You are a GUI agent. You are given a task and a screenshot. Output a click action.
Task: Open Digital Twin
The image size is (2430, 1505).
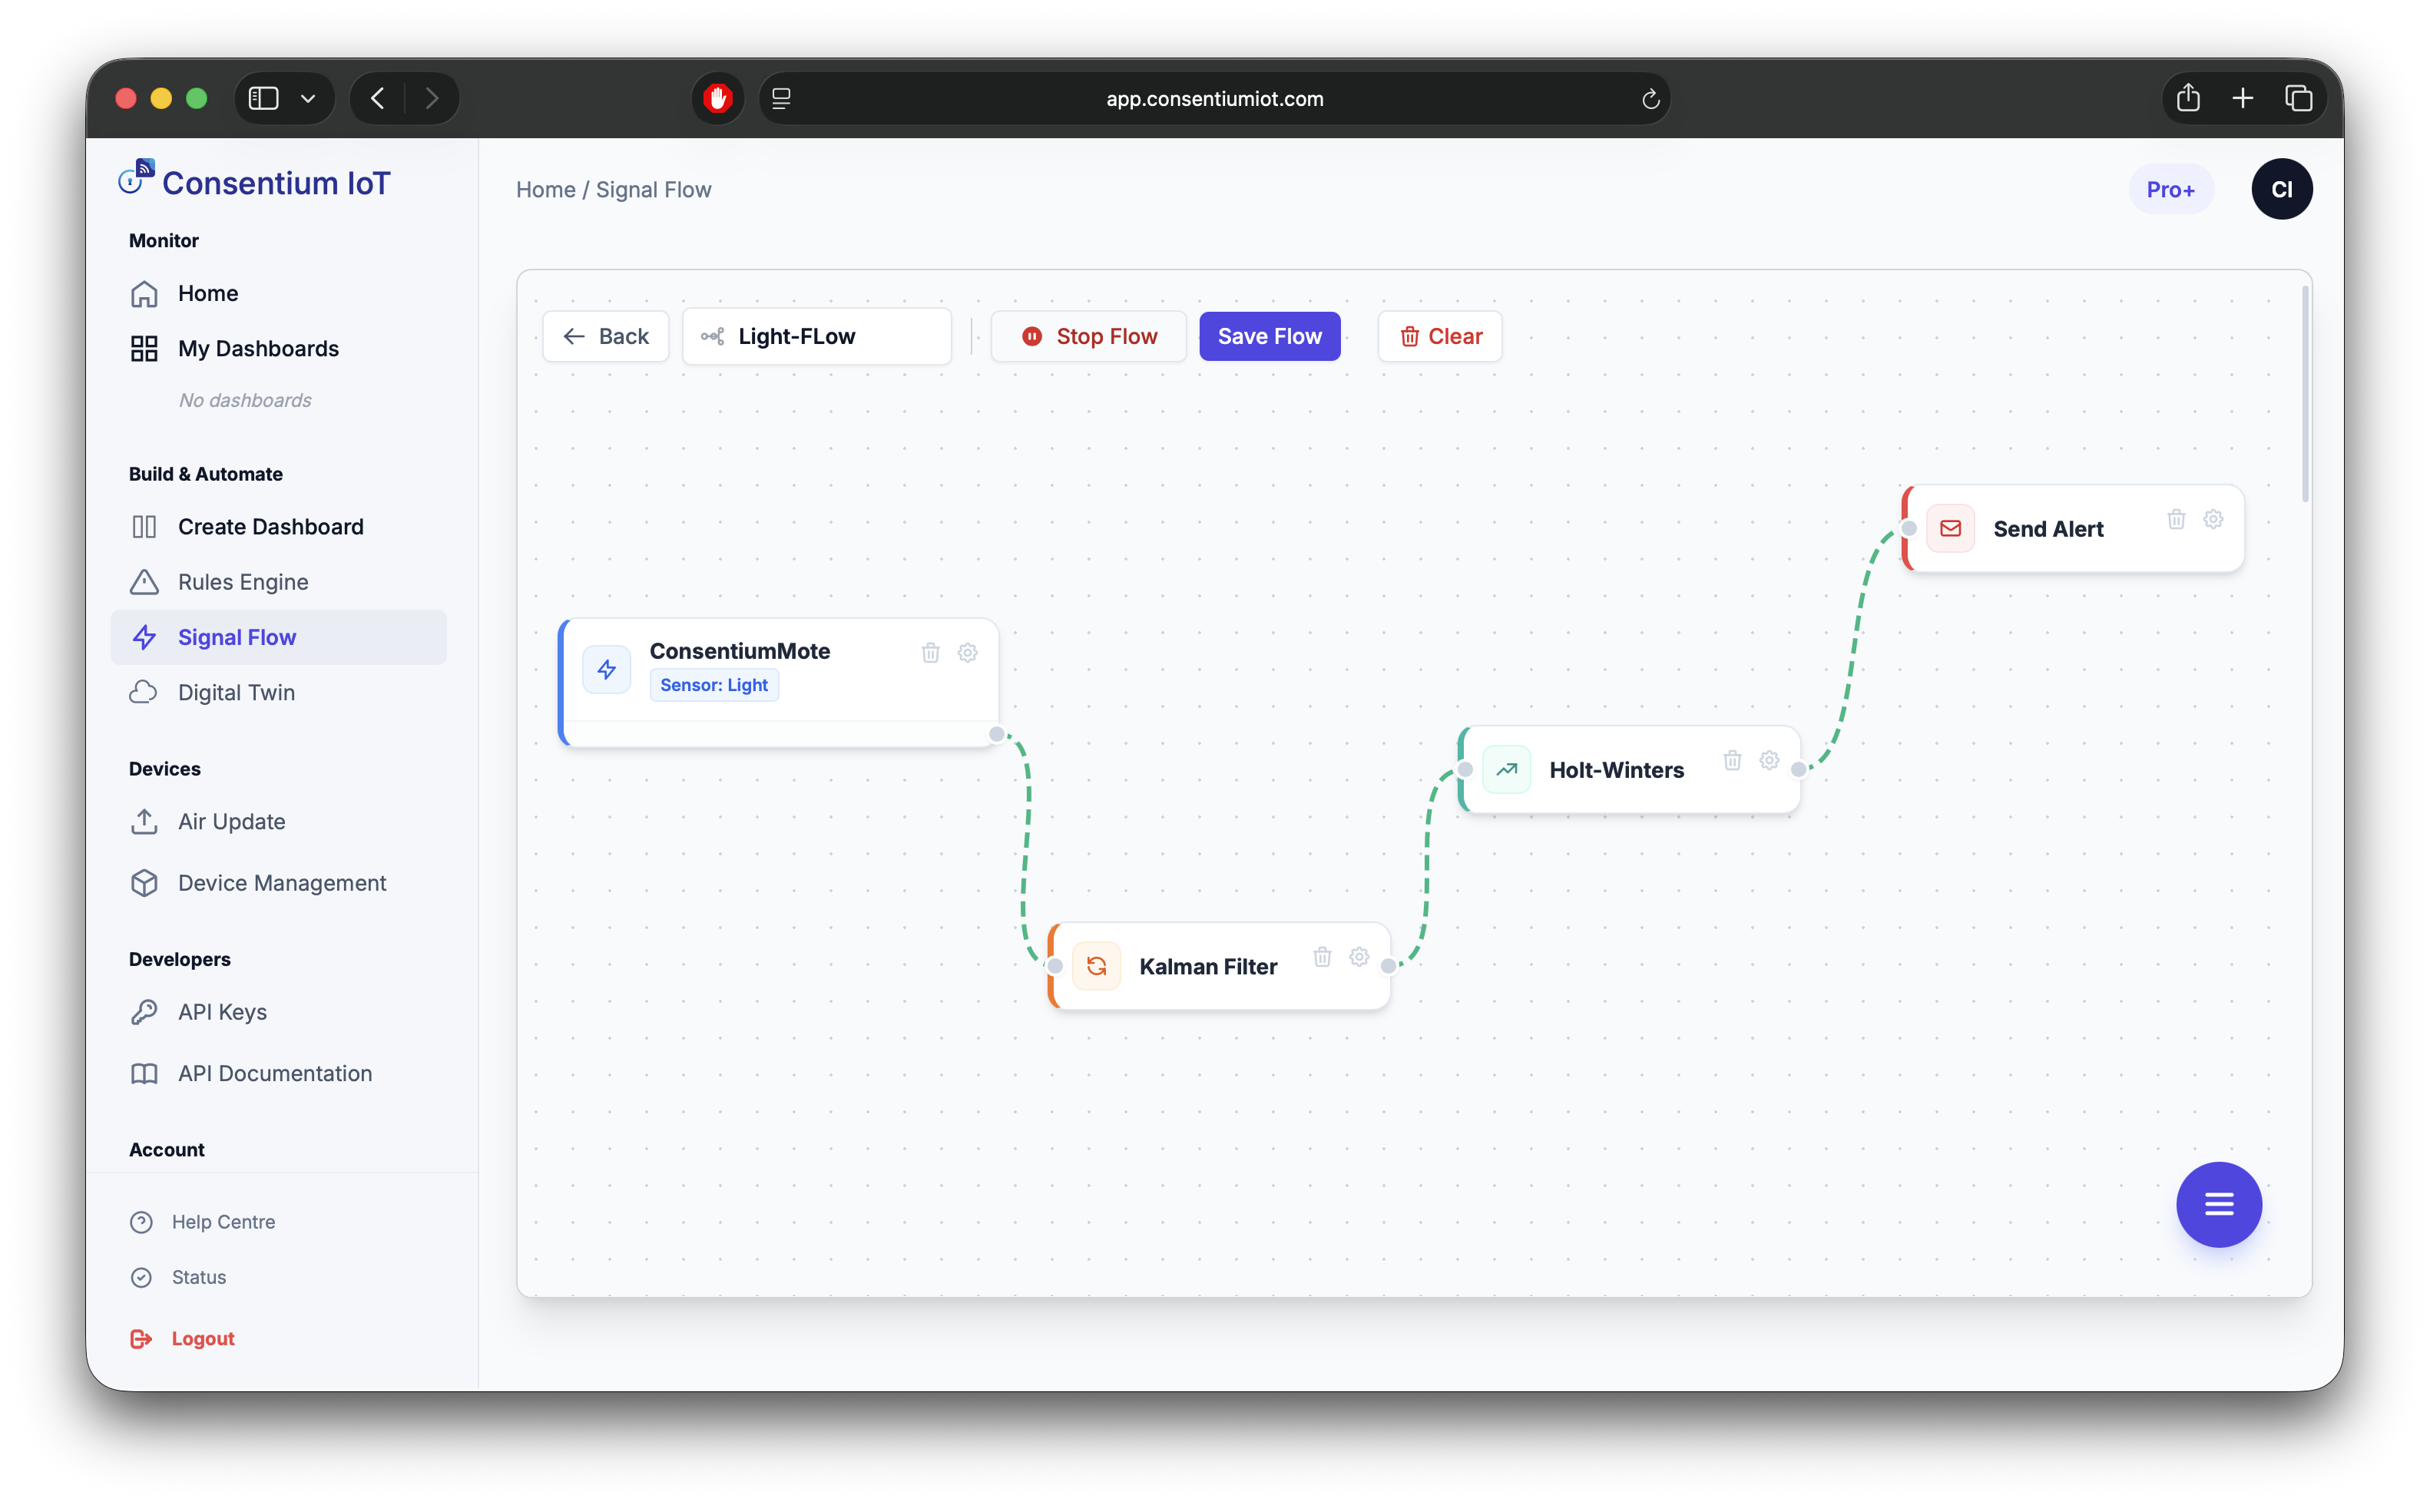[x=279, y=693]
